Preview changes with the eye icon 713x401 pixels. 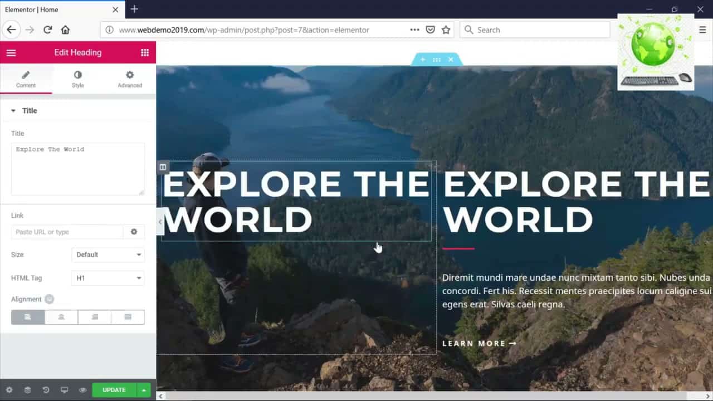tap(83, 390)
